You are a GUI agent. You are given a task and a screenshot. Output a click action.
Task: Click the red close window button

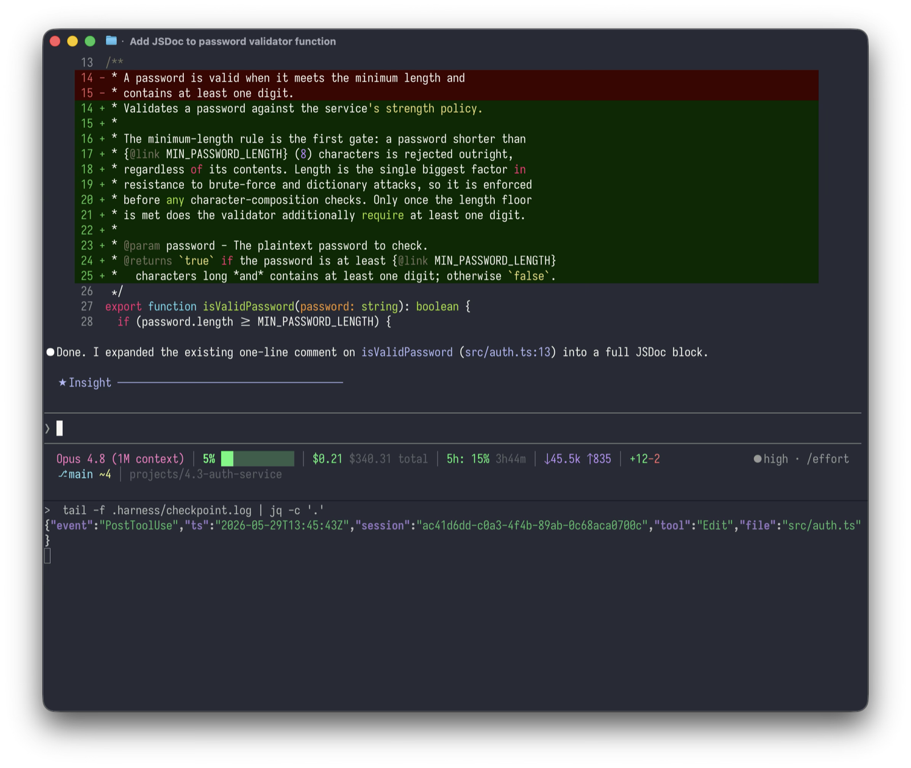tap(55, 41)
